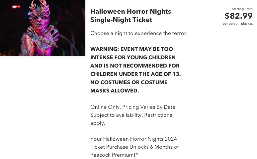Click "Your Halloween Horror Nights 2024" line
Viewport: 257px width, 159px height.
(x=133, y=139)
